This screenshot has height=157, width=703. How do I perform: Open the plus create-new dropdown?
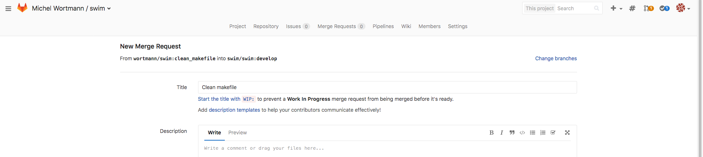pyautogui.click(x=616, y=8)
